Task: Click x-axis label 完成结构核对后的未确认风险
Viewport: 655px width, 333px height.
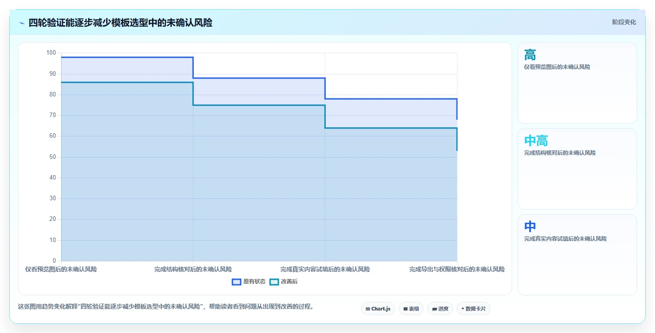Action: click(193, 269)
